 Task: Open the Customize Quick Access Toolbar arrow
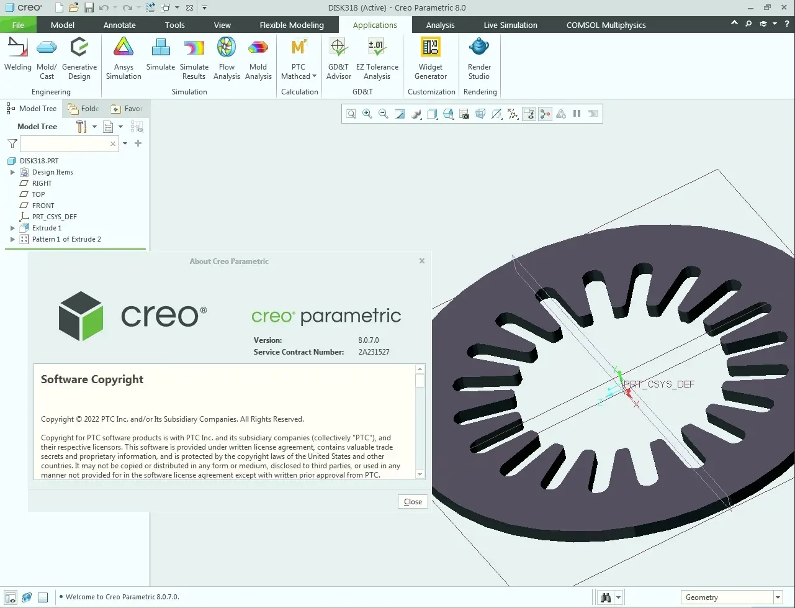[205, 7]
